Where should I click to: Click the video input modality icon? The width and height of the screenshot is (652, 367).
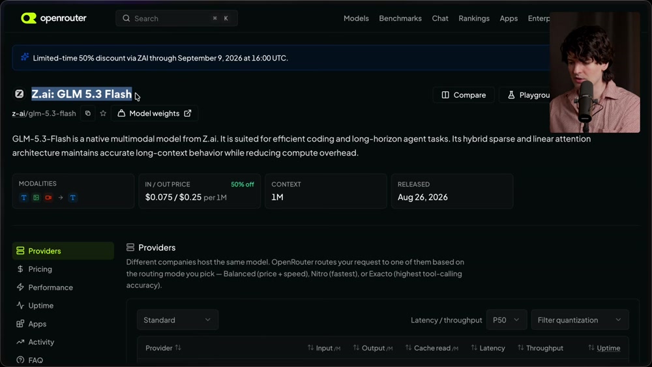tap(48, 198)
